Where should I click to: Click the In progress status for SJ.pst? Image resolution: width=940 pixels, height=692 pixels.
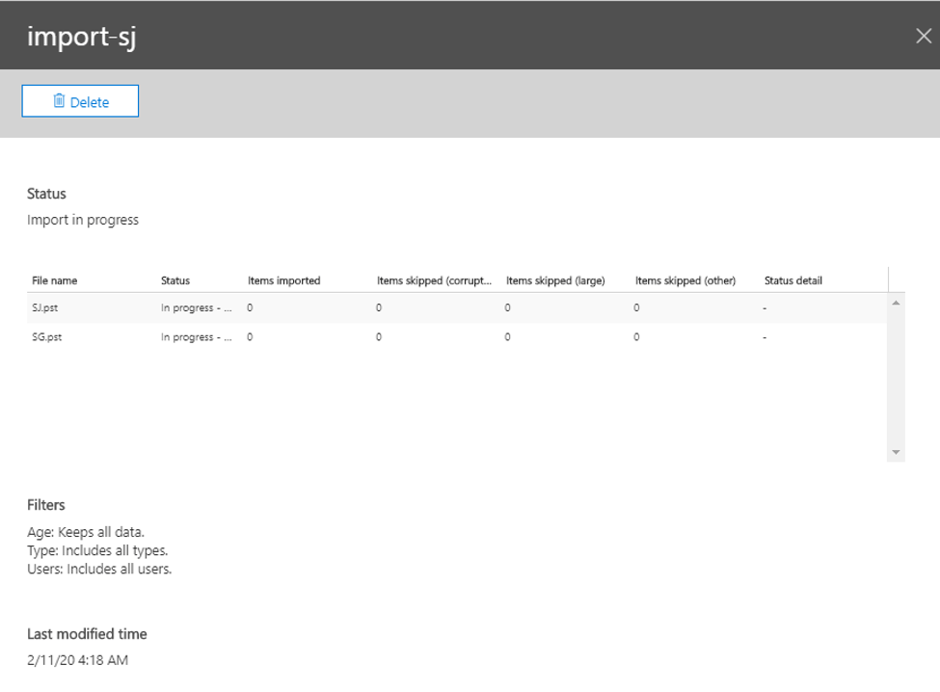pos(196,307)
